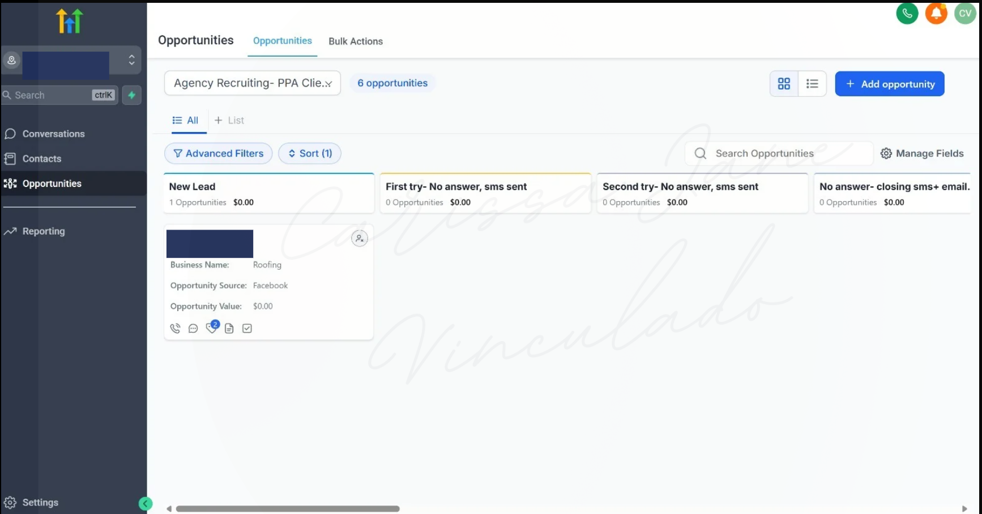Click the Search Opportunities magnifier icon
Viewport: 982px width, 514px height.
coord(701,154)
